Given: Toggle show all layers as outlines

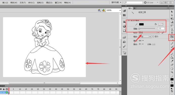Looking at the screenshot, I should pyautogui.click(x=7, y=89).
